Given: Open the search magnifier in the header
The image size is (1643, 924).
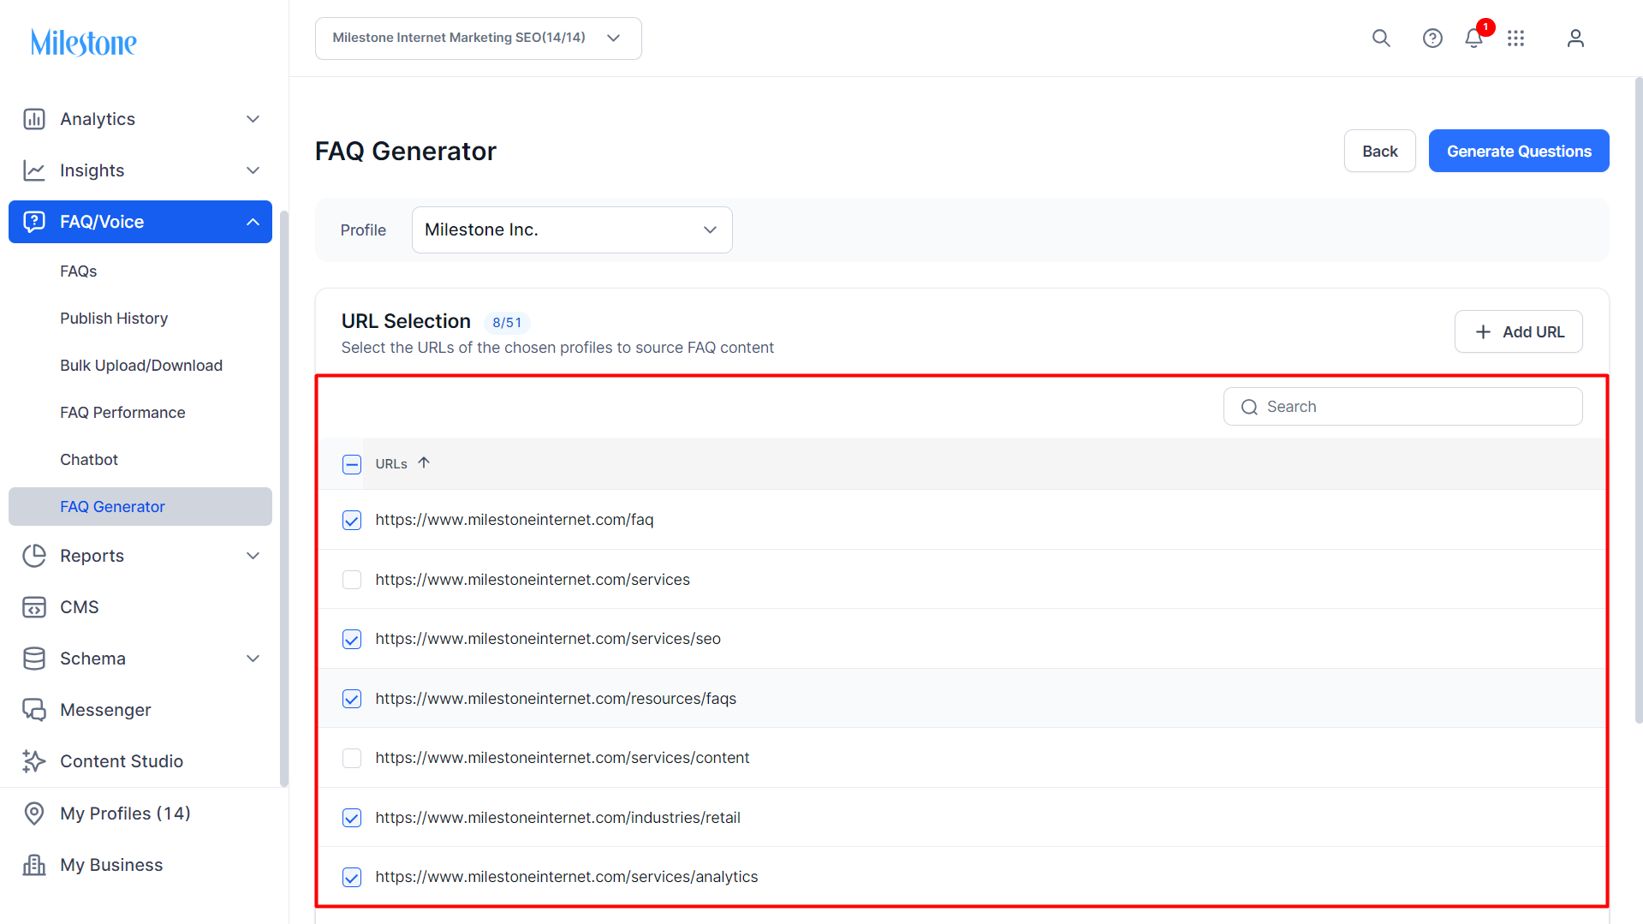Looking at the screenshot, I should tap(1381, 39).
